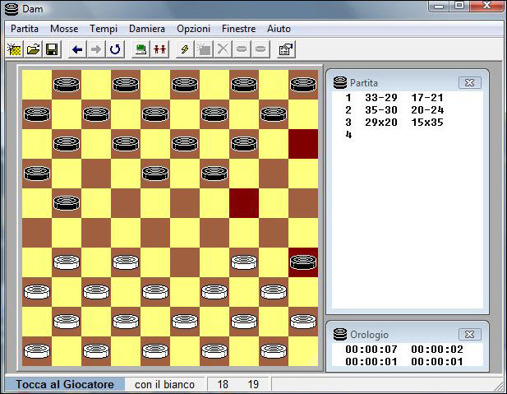
Task: Click the open folder toolbar icon
Action: click(x=33, y=49)
